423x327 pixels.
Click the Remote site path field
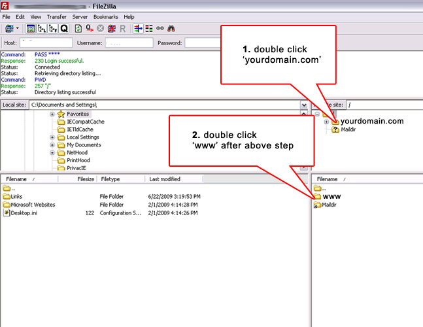384,105
